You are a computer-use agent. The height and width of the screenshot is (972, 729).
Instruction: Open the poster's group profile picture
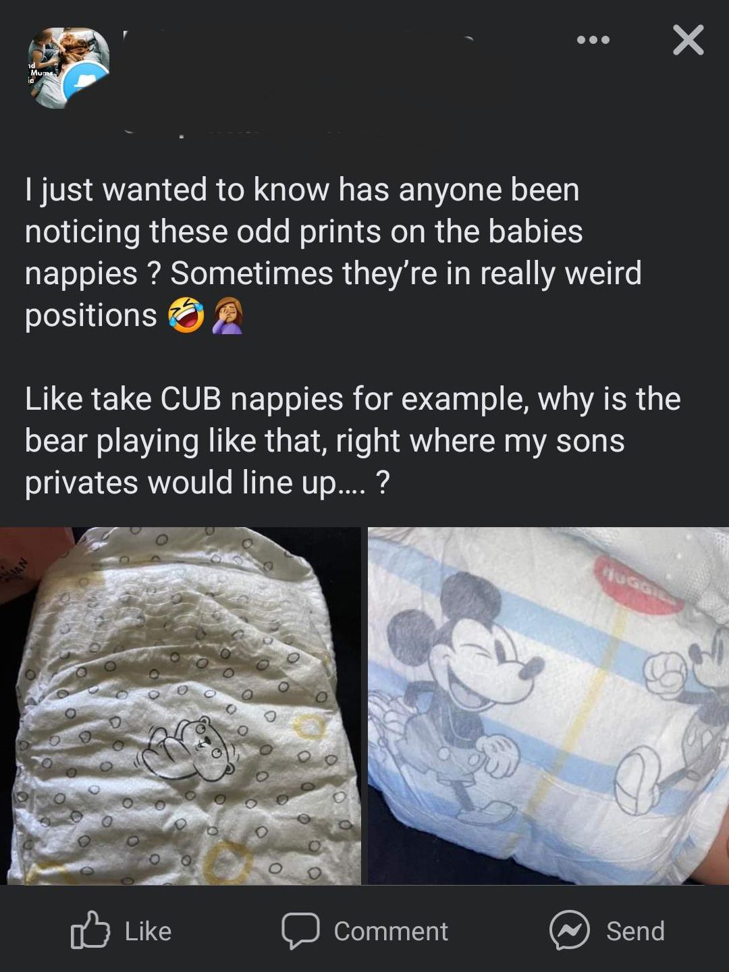point(68,67)
